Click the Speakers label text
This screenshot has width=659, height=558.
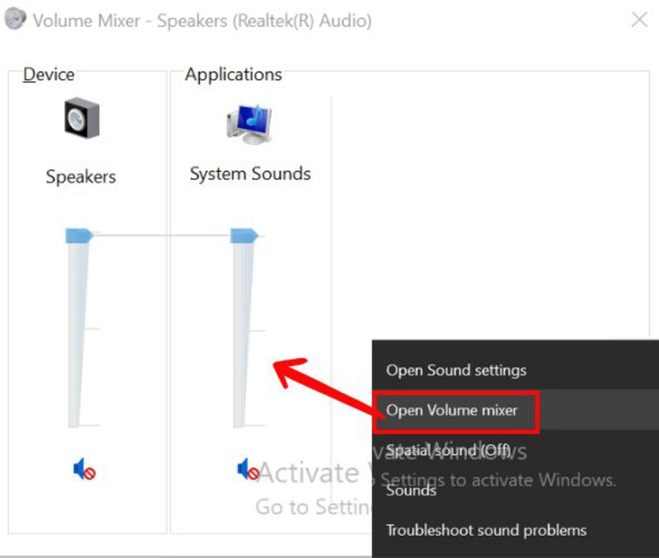tap(80, 176)
